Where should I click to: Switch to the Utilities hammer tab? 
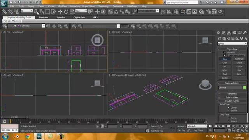click(x=245, y=33)
